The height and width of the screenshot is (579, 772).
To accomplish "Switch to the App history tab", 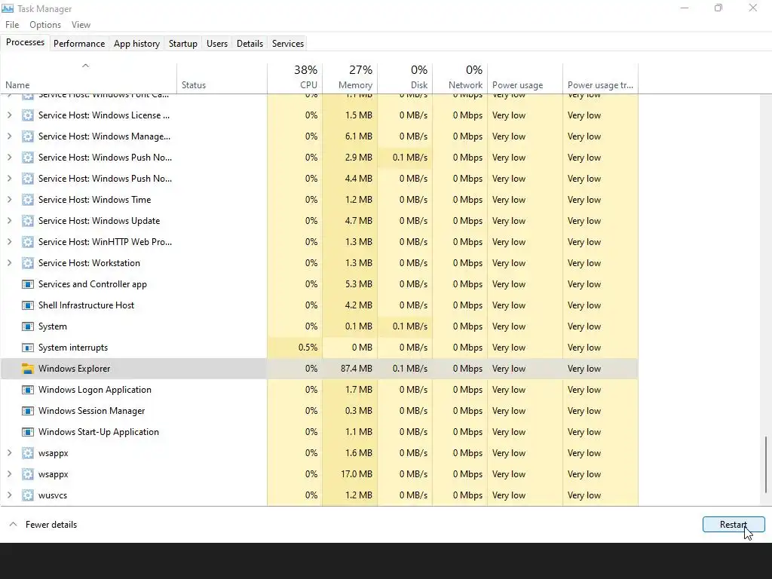I will pos(137,43).
